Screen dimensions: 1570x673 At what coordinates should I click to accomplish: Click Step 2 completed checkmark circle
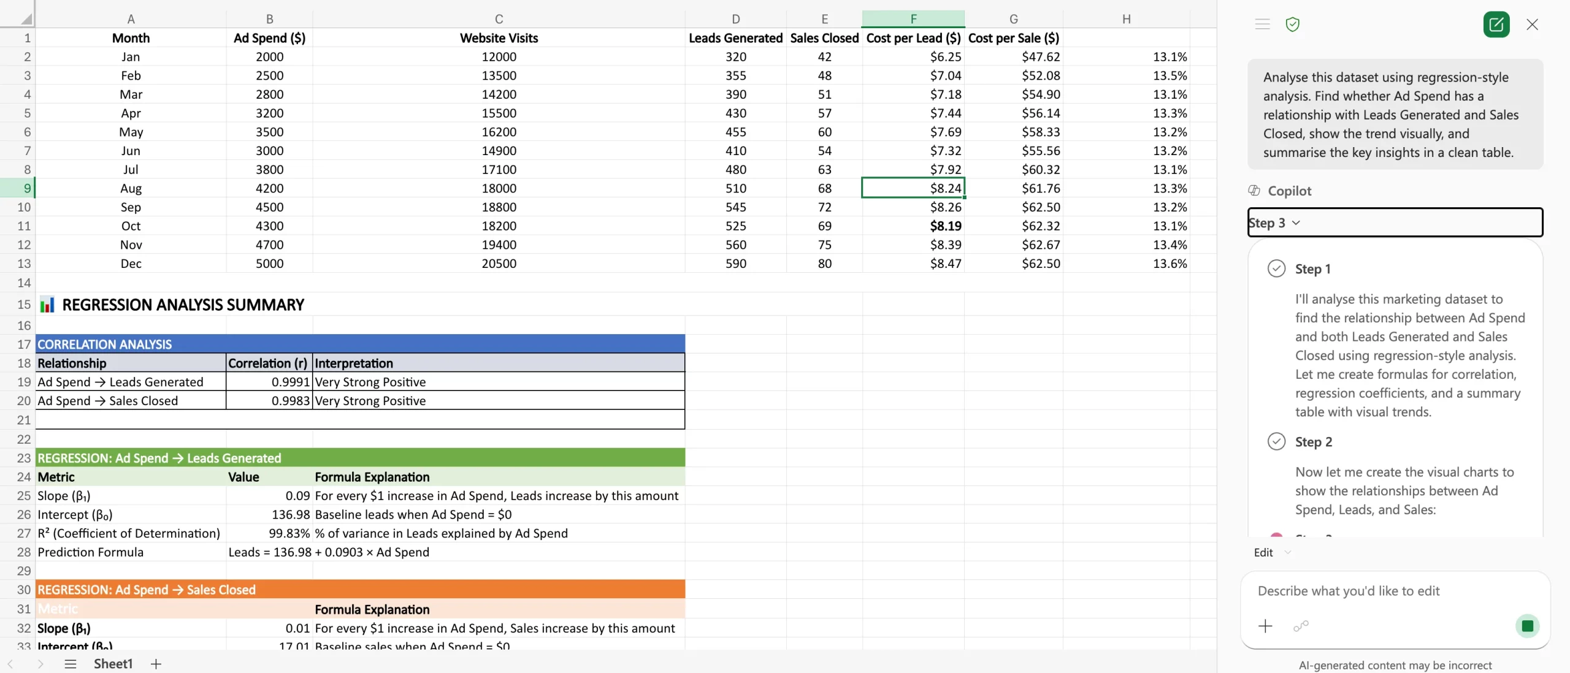pos(1276,441)
